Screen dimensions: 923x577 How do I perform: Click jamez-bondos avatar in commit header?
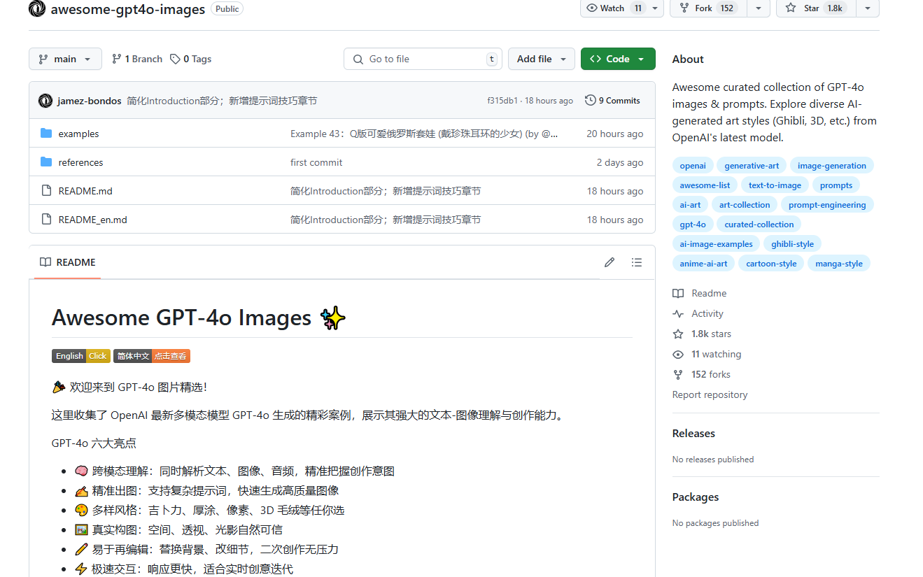tap(45, 101)
